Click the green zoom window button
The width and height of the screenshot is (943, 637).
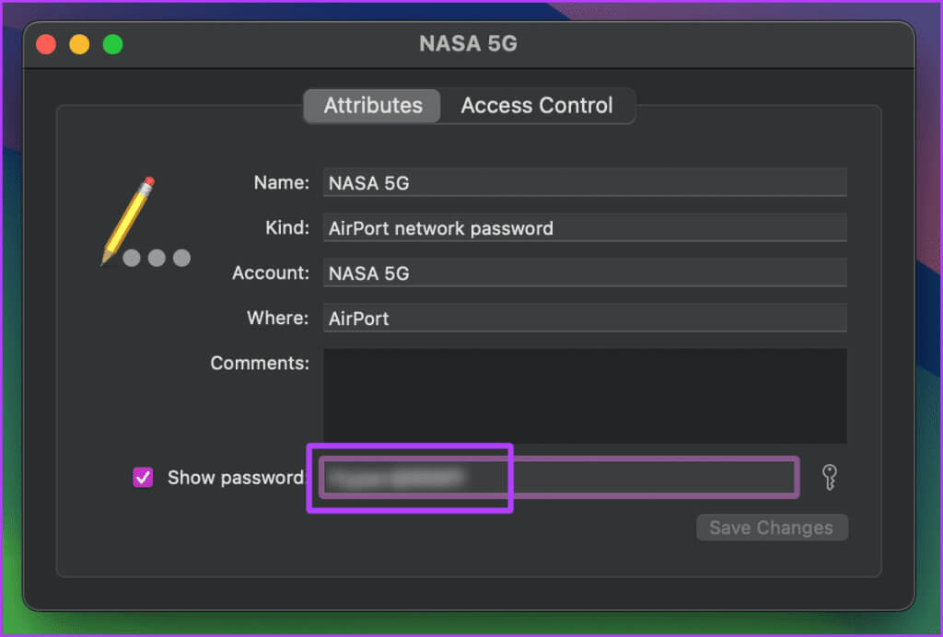[x=112, y=44]
